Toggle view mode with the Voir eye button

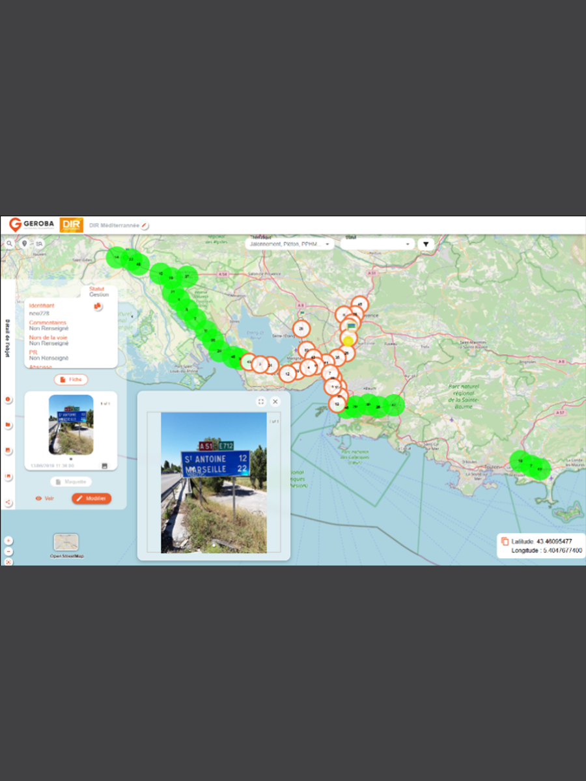coord(45,499)
